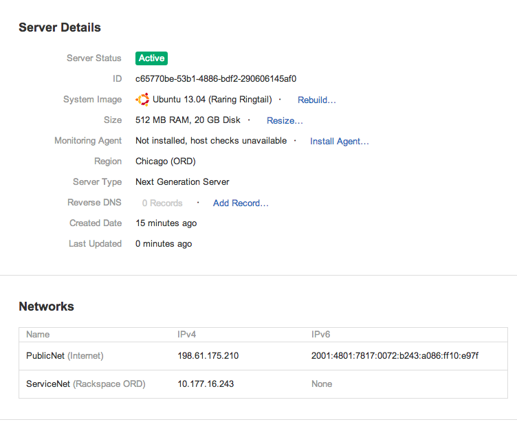Click the Server Details heading

click(60, 27)
